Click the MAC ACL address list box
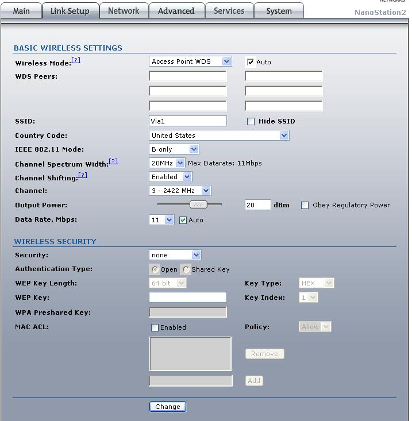The height and width of the screenshot is (421, 412). point(190,354)
